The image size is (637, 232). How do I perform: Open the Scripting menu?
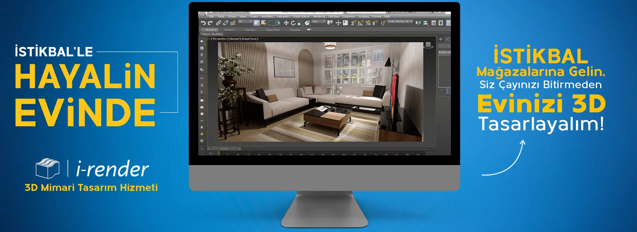tap(364, 17)
